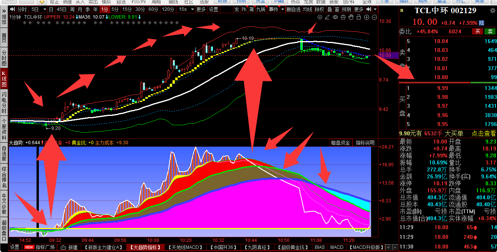Toggle the lock icon in chart header
Screen dimensions: 497x252
pos(359,17)
